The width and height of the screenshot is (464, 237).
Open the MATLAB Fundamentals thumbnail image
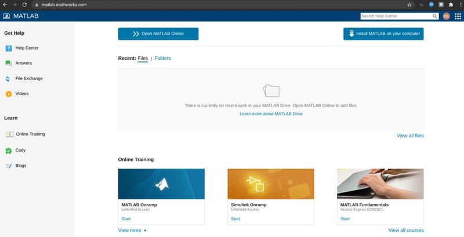tap(380, 184)
